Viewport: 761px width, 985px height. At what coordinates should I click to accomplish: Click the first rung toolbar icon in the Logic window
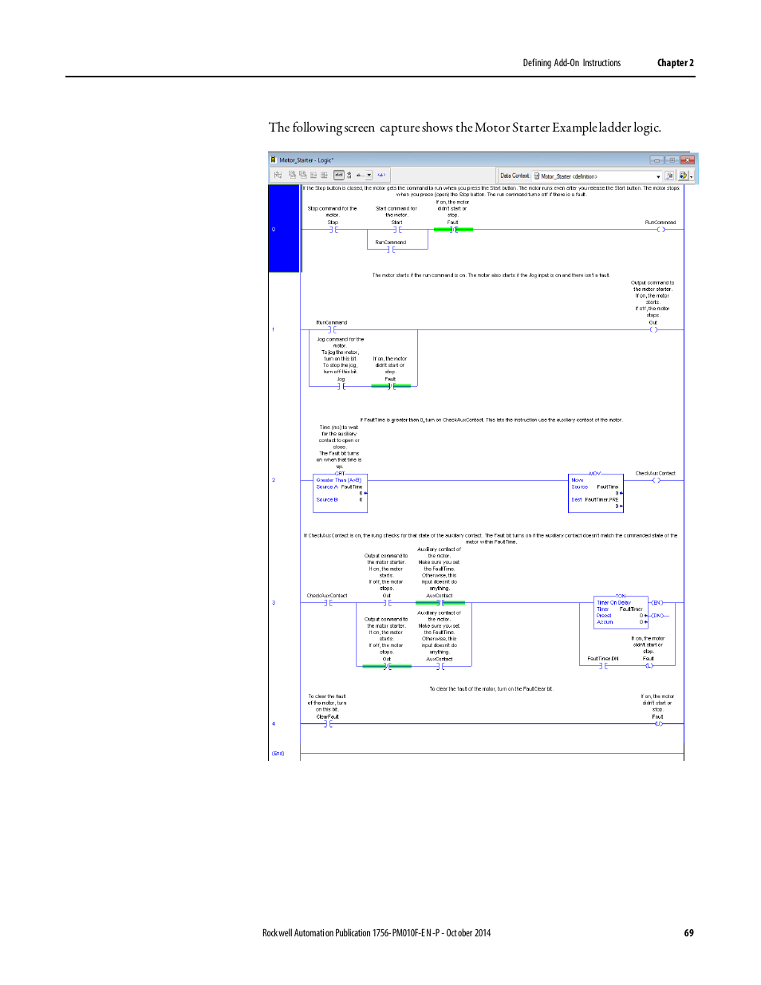point(278,175)
